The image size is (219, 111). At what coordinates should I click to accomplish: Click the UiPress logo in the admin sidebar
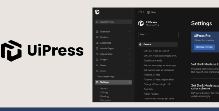[97, 12]
